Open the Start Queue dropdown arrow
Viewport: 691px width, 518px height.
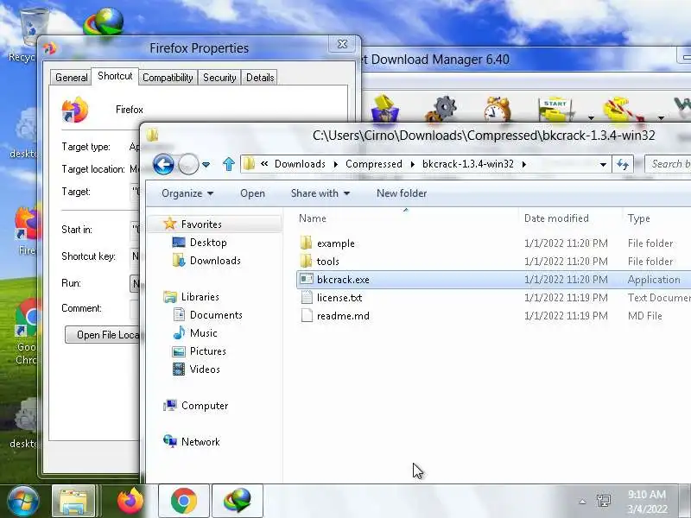591,118
